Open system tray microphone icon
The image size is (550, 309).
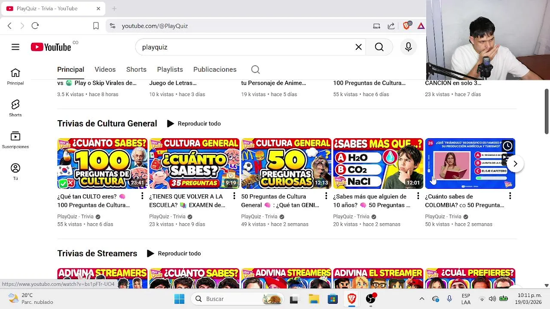tap(449, 299)
